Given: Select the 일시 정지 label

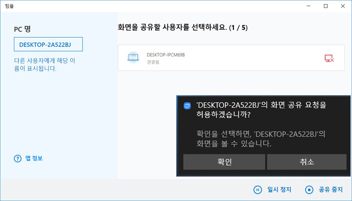Looking at the screenshot, I should [x=279, y=190].
